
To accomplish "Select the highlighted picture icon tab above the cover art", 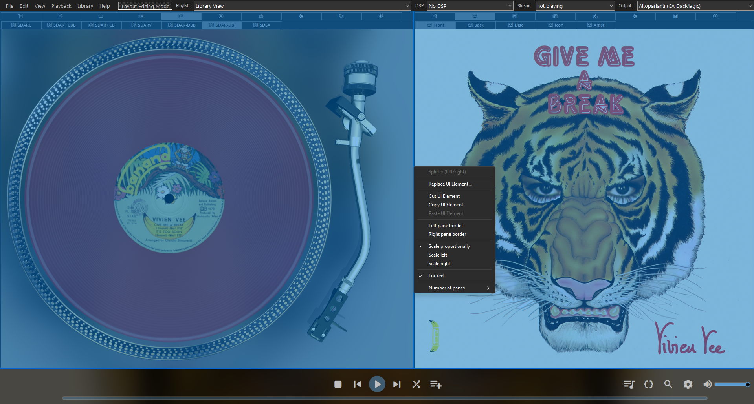I will coord(475,16).
